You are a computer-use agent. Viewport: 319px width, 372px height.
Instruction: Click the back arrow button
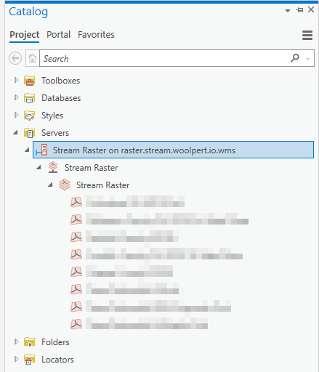[15, 58]
